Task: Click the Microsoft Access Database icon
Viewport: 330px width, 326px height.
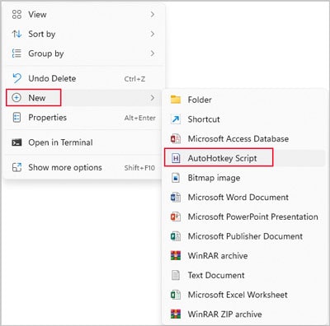Action: tap(176, 138)
